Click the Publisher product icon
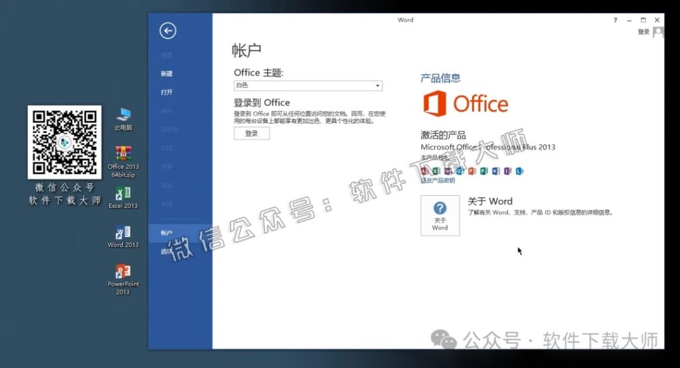 click(x=484, y=171)
